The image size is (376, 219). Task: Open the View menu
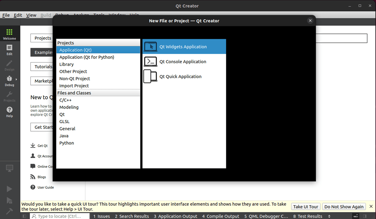31,15
